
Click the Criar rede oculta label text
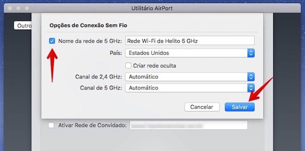[x=154, y=66]
